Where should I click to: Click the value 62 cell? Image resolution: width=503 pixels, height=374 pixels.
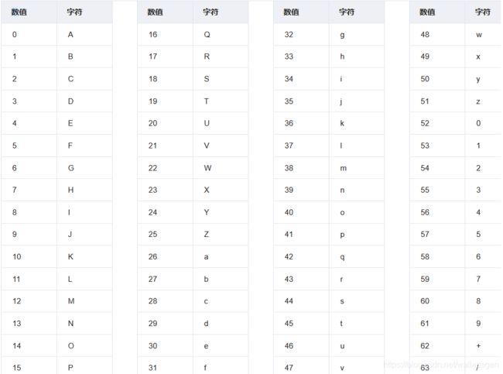[437, 346]
